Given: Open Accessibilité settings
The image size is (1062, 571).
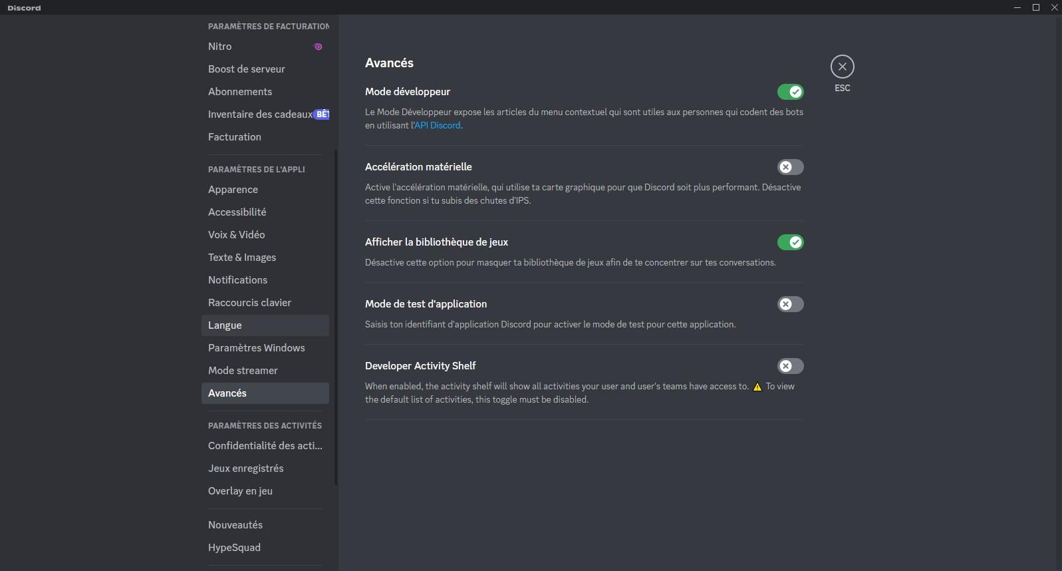Looking at the screenshot, I should coord(265,212).
